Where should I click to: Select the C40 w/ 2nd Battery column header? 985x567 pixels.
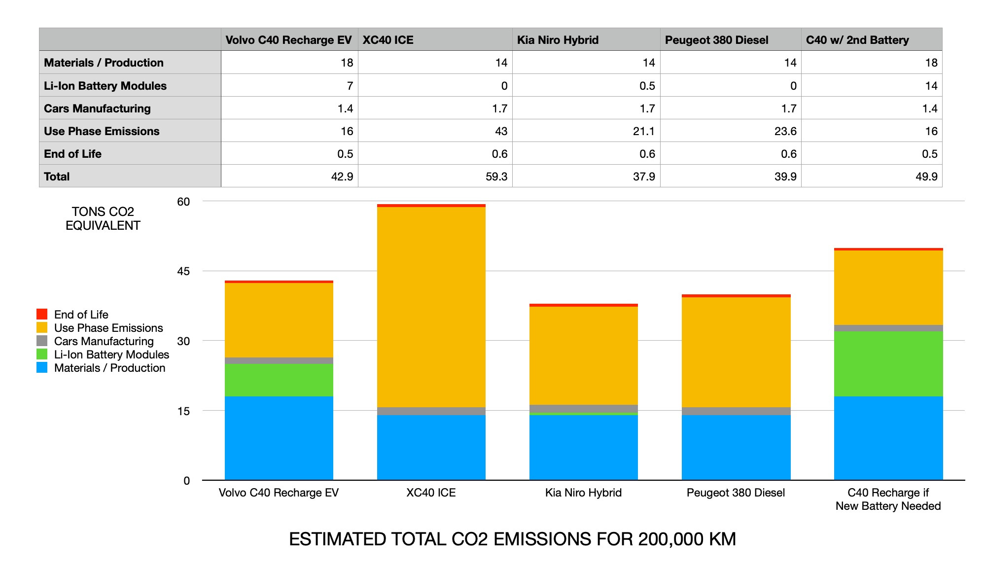tap(872, 39)
